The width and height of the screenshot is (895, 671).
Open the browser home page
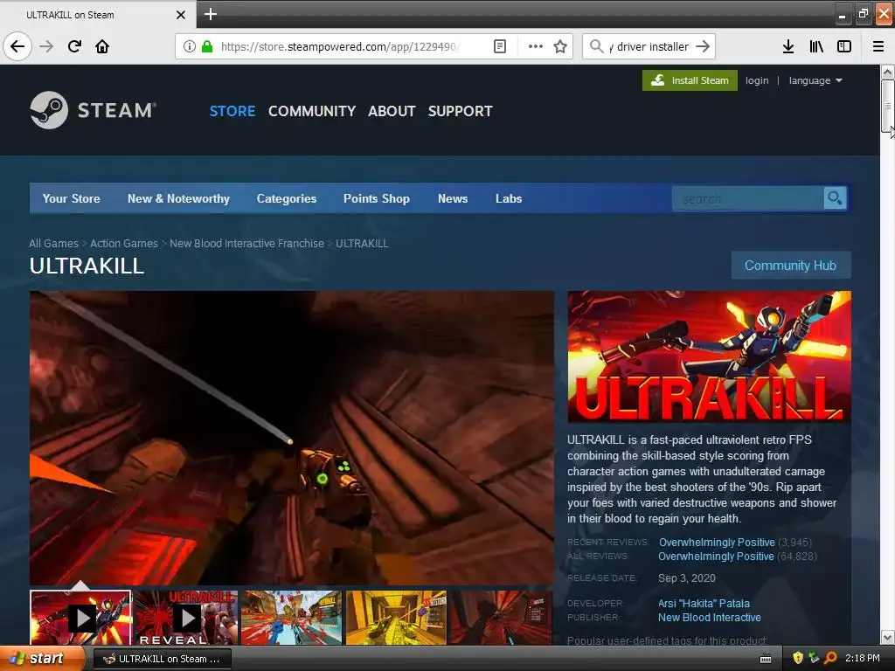click(x=102, y=46)
